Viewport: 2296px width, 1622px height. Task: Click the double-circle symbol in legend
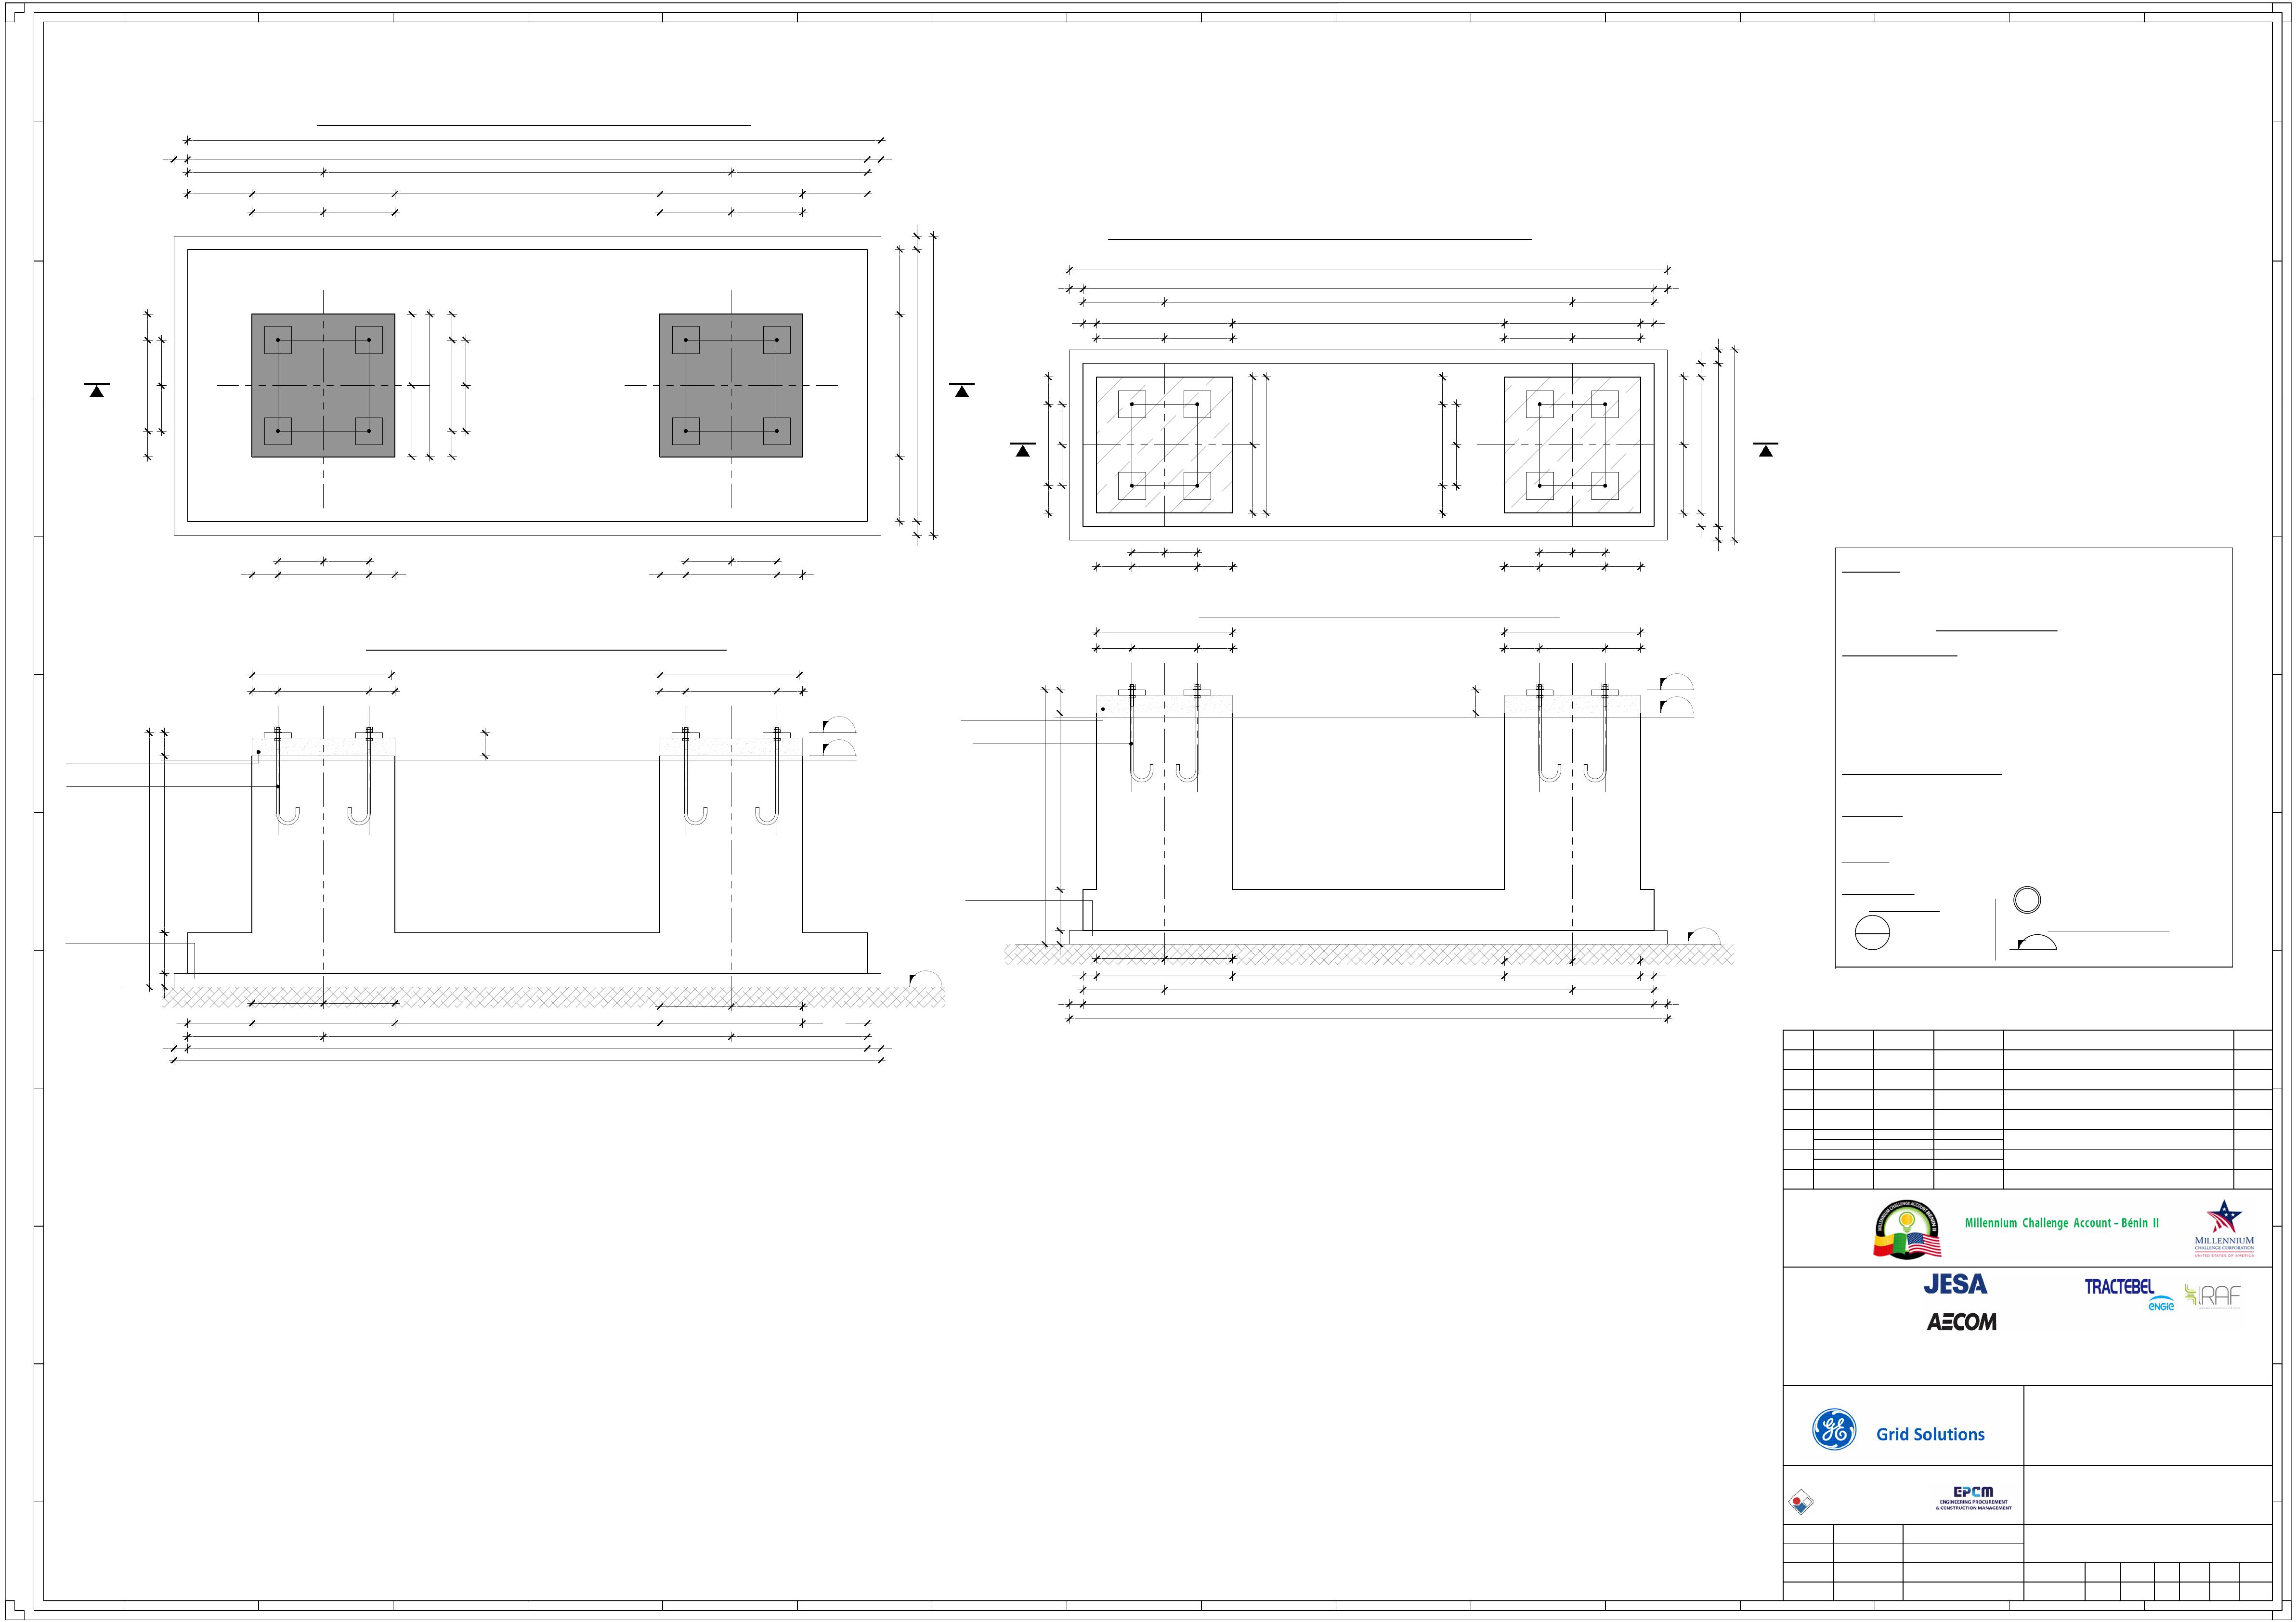pos(2027,899)
